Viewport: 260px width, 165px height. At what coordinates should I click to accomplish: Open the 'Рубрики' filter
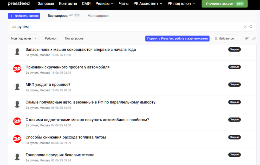[x=51, y=39]
